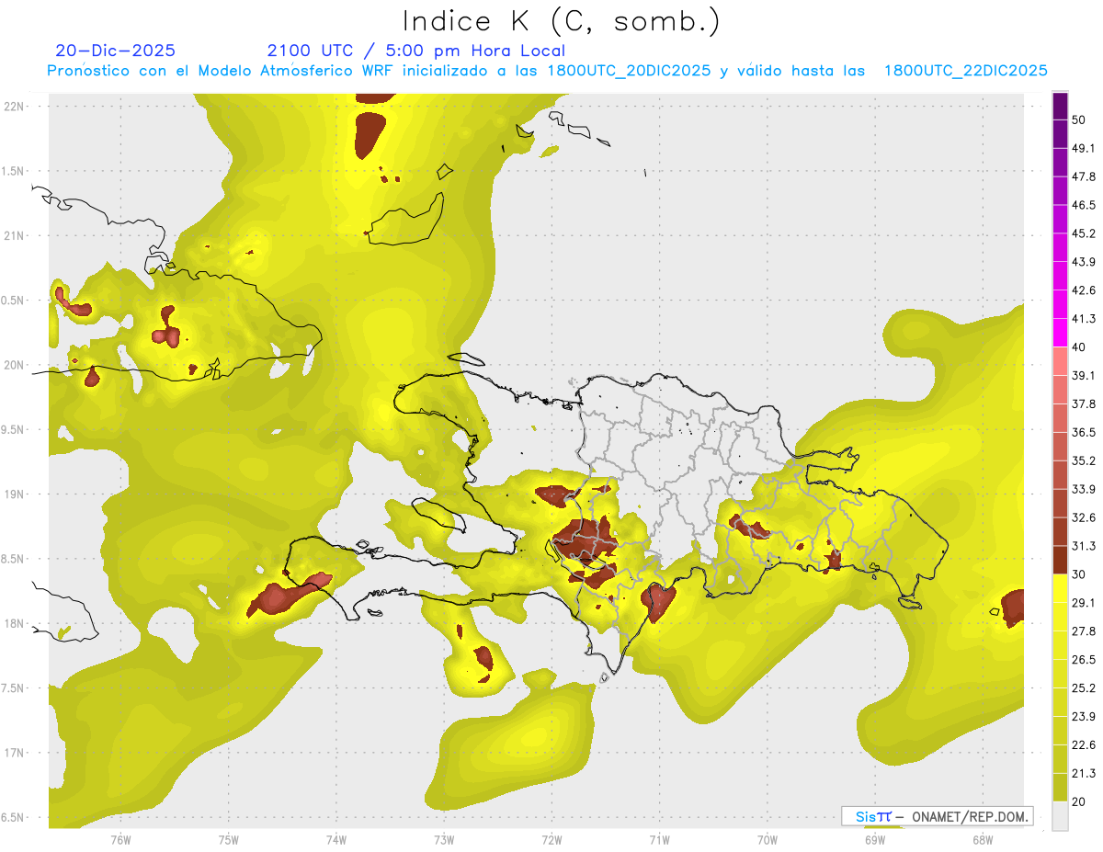Click the 69W longitude label

874,840
